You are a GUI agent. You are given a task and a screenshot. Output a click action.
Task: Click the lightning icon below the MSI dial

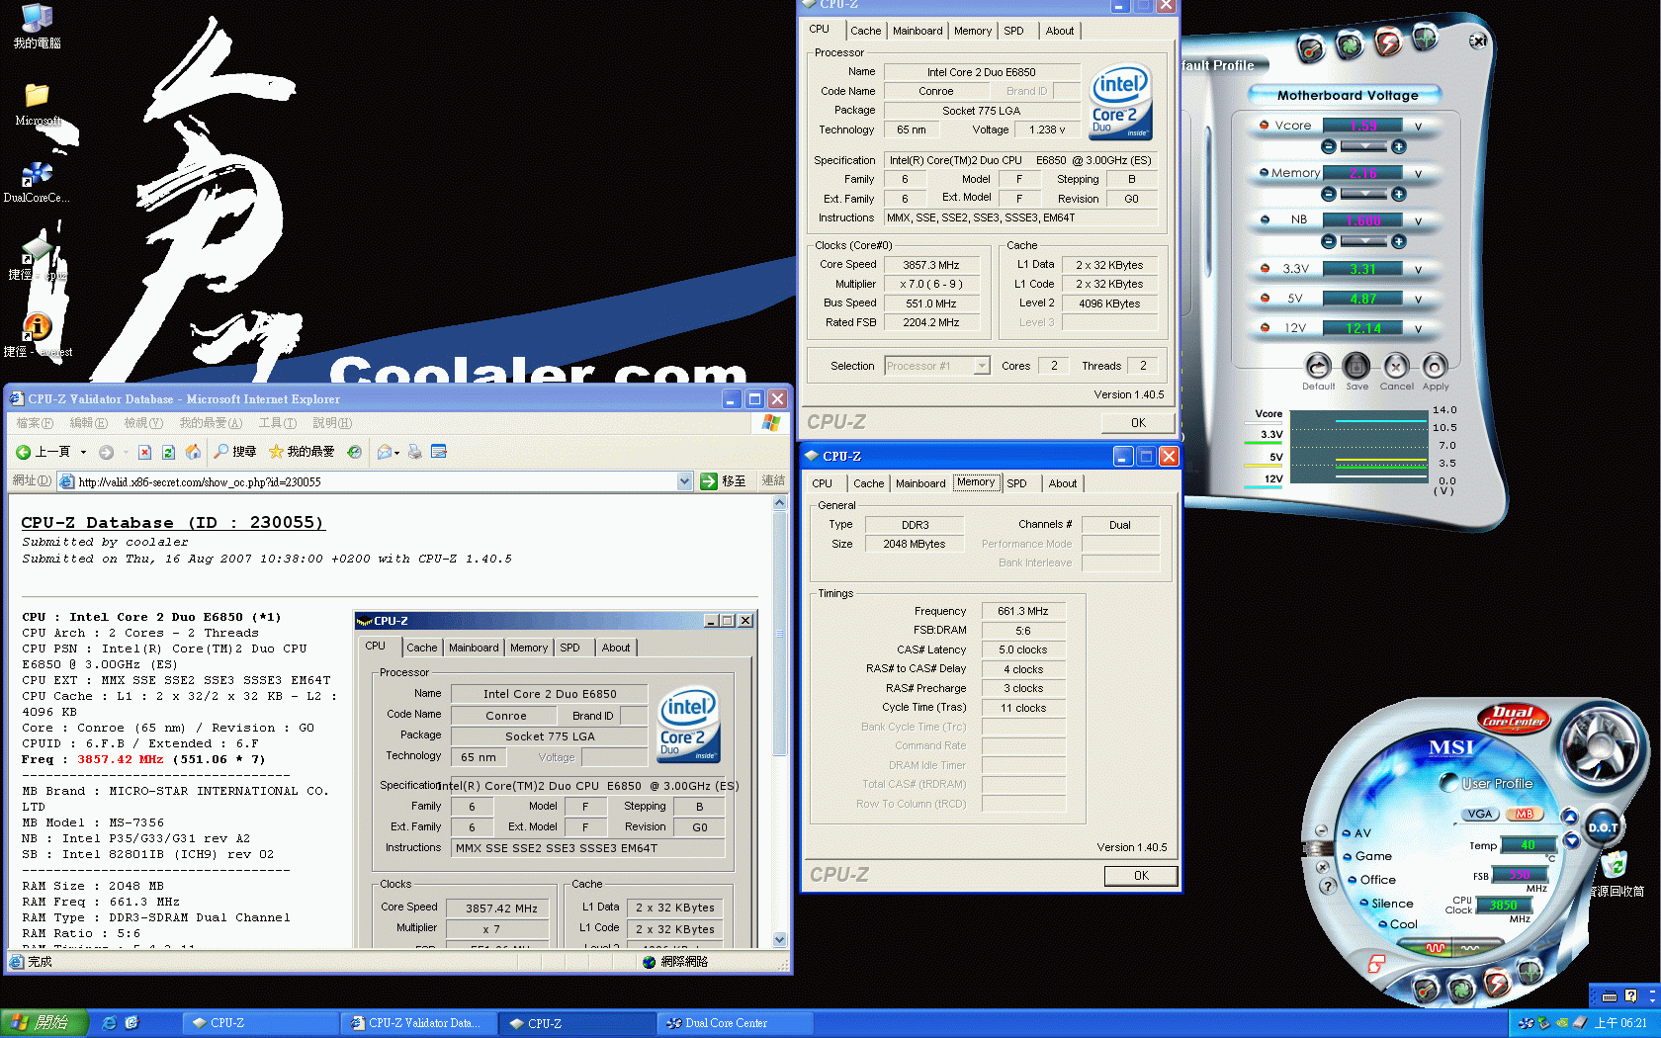click(x=1497, y=982)
